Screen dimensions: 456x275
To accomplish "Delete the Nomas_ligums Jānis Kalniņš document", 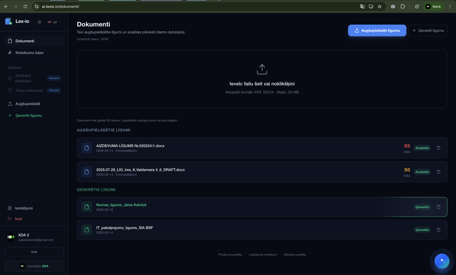I will tap(439, 207).
